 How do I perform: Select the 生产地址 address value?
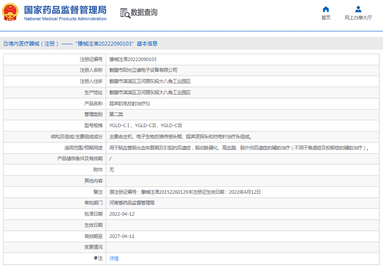point(150,92)
